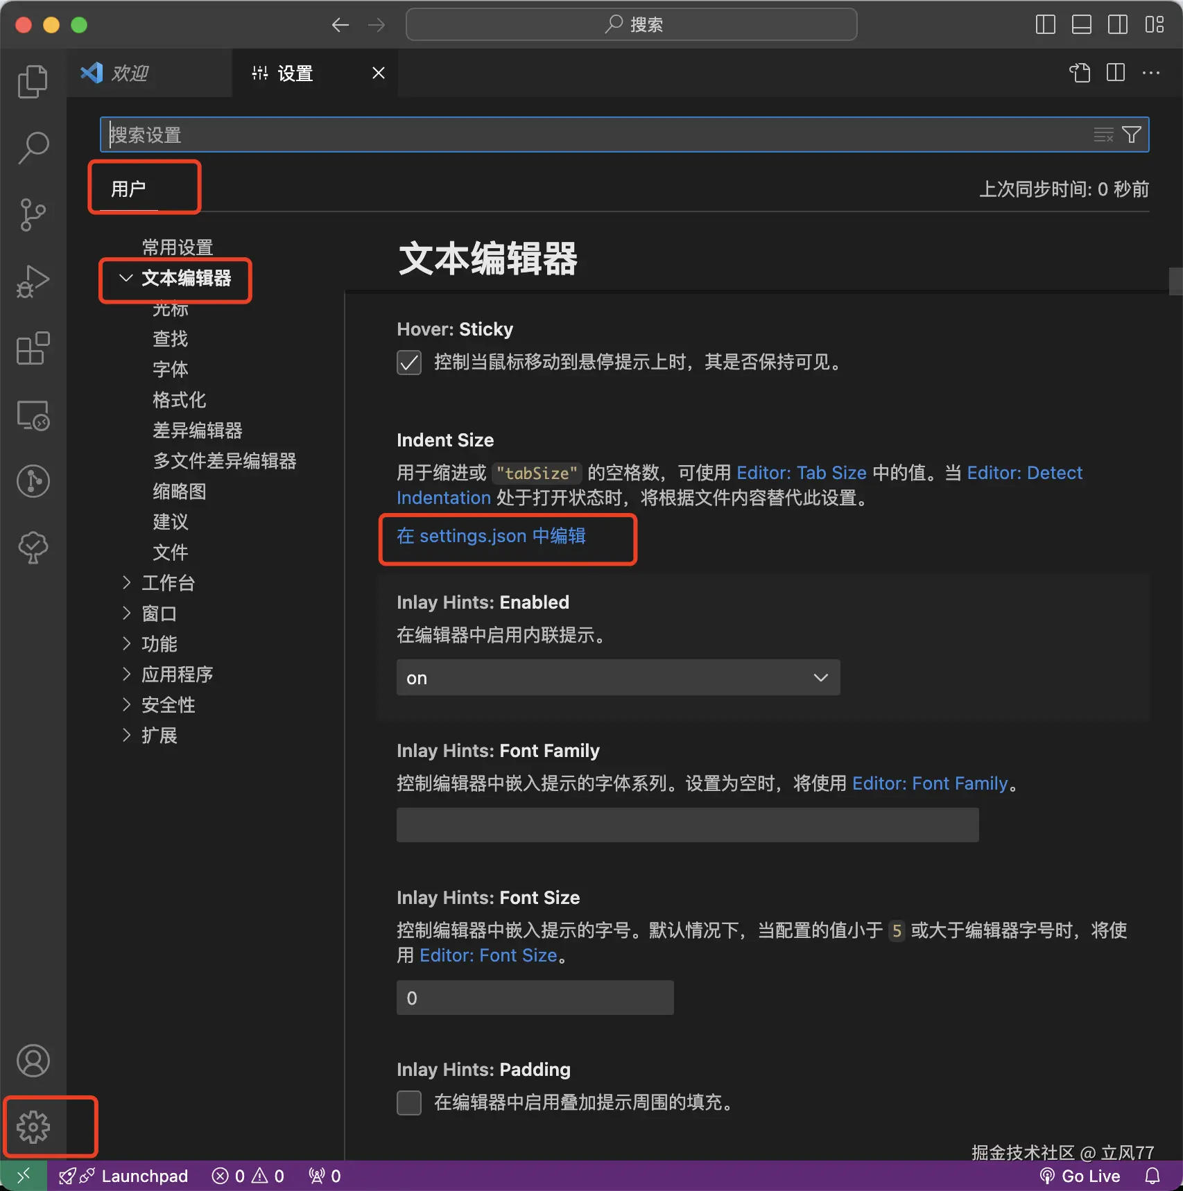Close the 设置 tab
The height and width of the screenshot is (1191, 1183).
pos(379,73)
